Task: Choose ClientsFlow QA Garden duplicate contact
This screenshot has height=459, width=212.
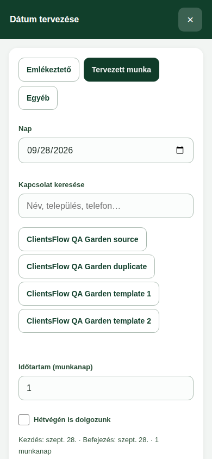Action: pyautogui.click(x=86, y=266)
